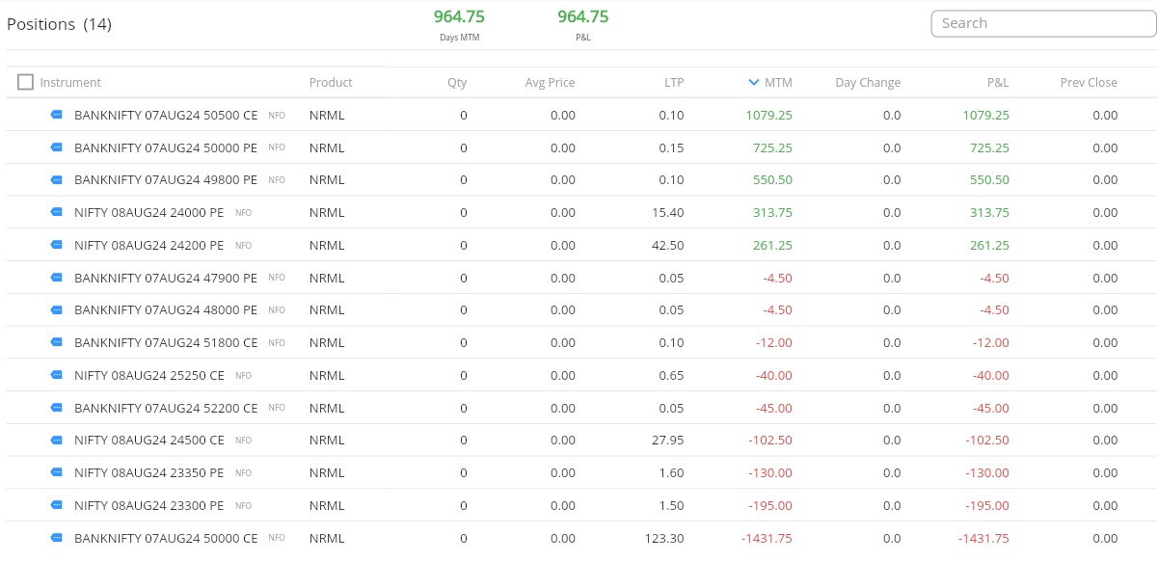Sort positions by Product column header
Viewport: 1157px width, 562px height.
(x=331, y=83)
